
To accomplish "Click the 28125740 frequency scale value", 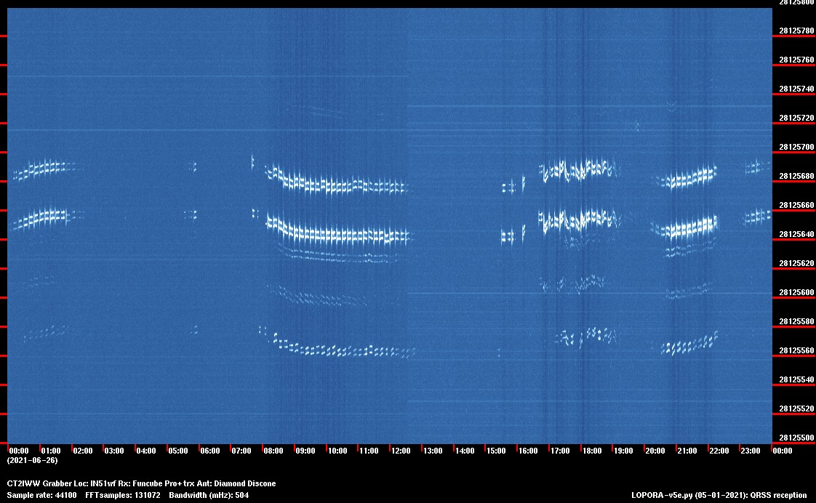I will point(796,89).
